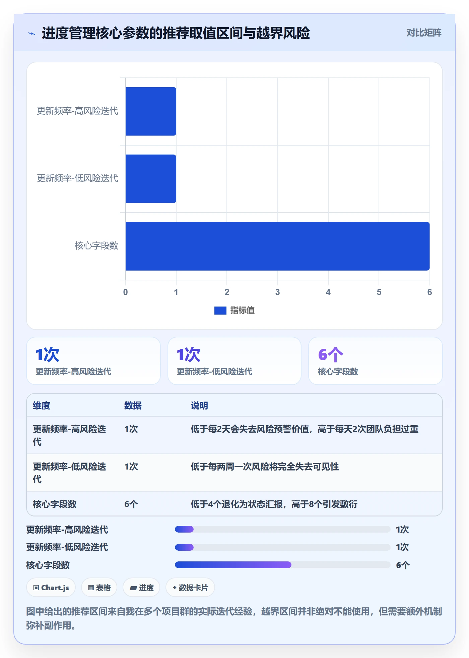
Task: Click the 数据 column header
Action: coord(133,405)
